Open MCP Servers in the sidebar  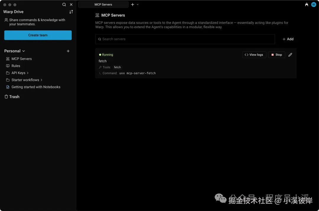click(22, 59)
